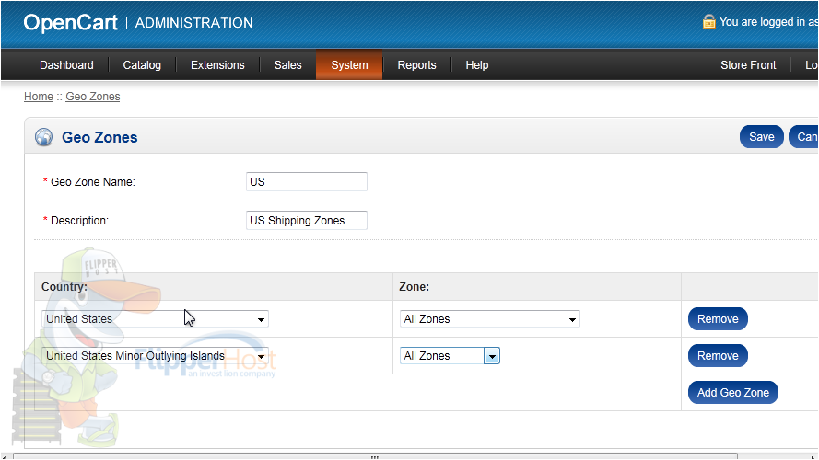Screen dimensions: 819x460
Task: Click the padlock login status icon
Action: tap(708, 21)
